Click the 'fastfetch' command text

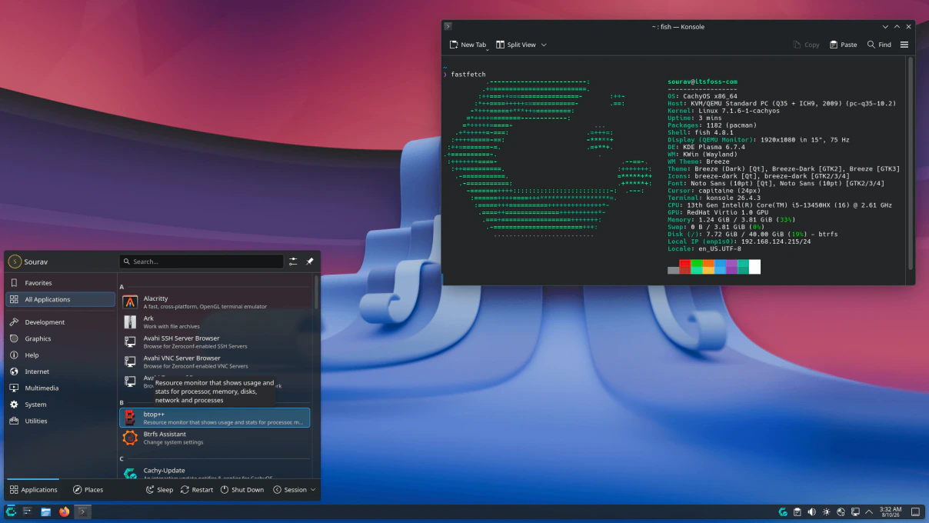(x=468, y=75)
